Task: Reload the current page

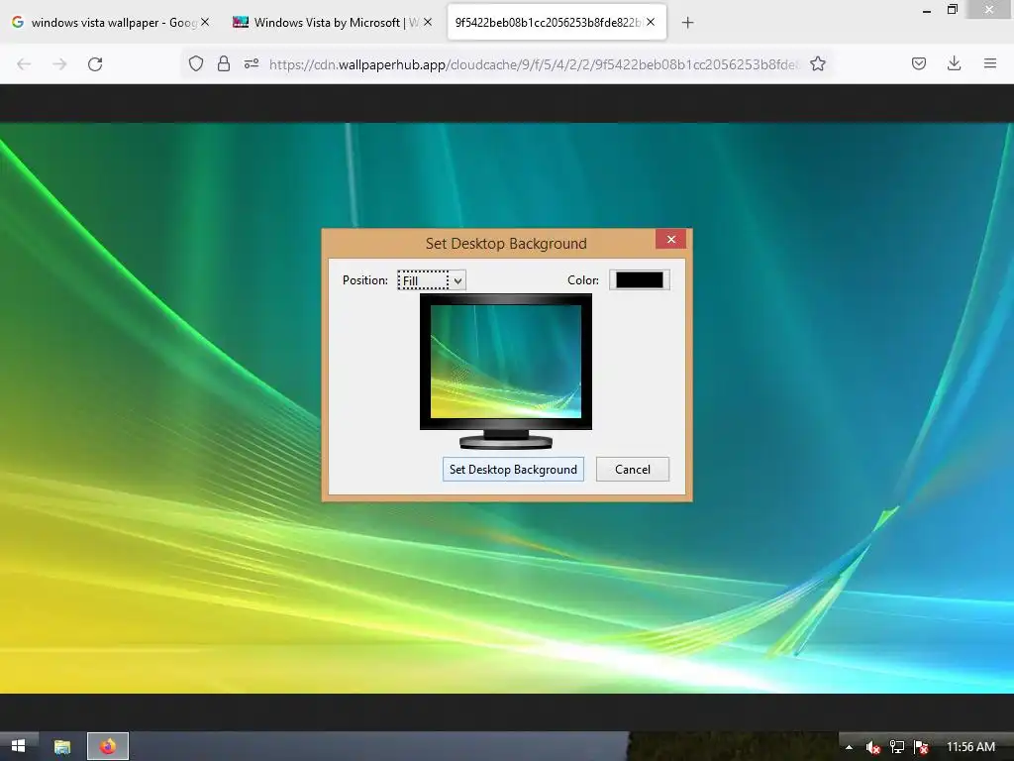Action: [x=95, y=64]
